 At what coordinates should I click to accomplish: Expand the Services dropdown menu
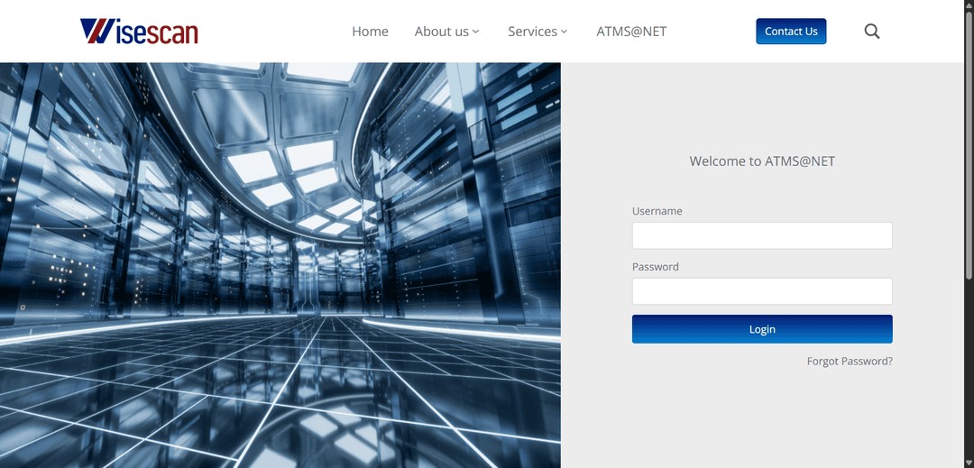tap(538, 31)
